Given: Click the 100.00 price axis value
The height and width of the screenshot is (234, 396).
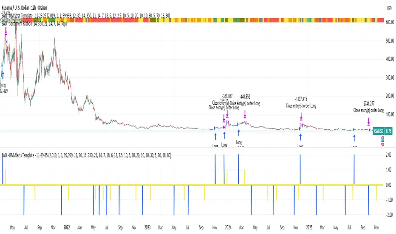Looking at the screenshot, I should [x=390, y=114].
